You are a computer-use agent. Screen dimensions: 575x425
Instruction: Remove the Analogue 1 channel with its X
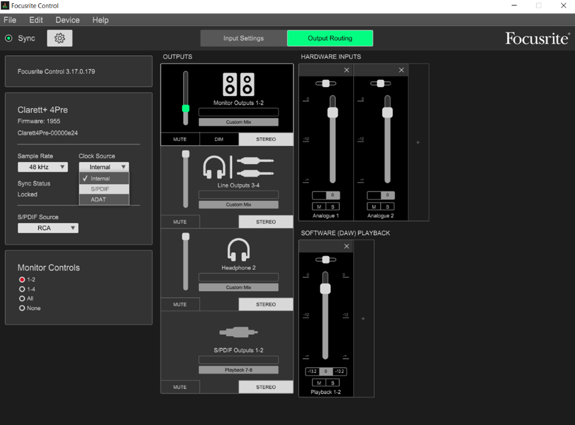pos(347,70)
